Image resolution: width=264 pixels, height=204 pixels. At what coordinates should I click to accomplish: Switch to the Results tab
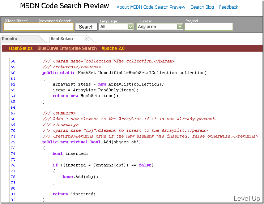tap(10, 39)
